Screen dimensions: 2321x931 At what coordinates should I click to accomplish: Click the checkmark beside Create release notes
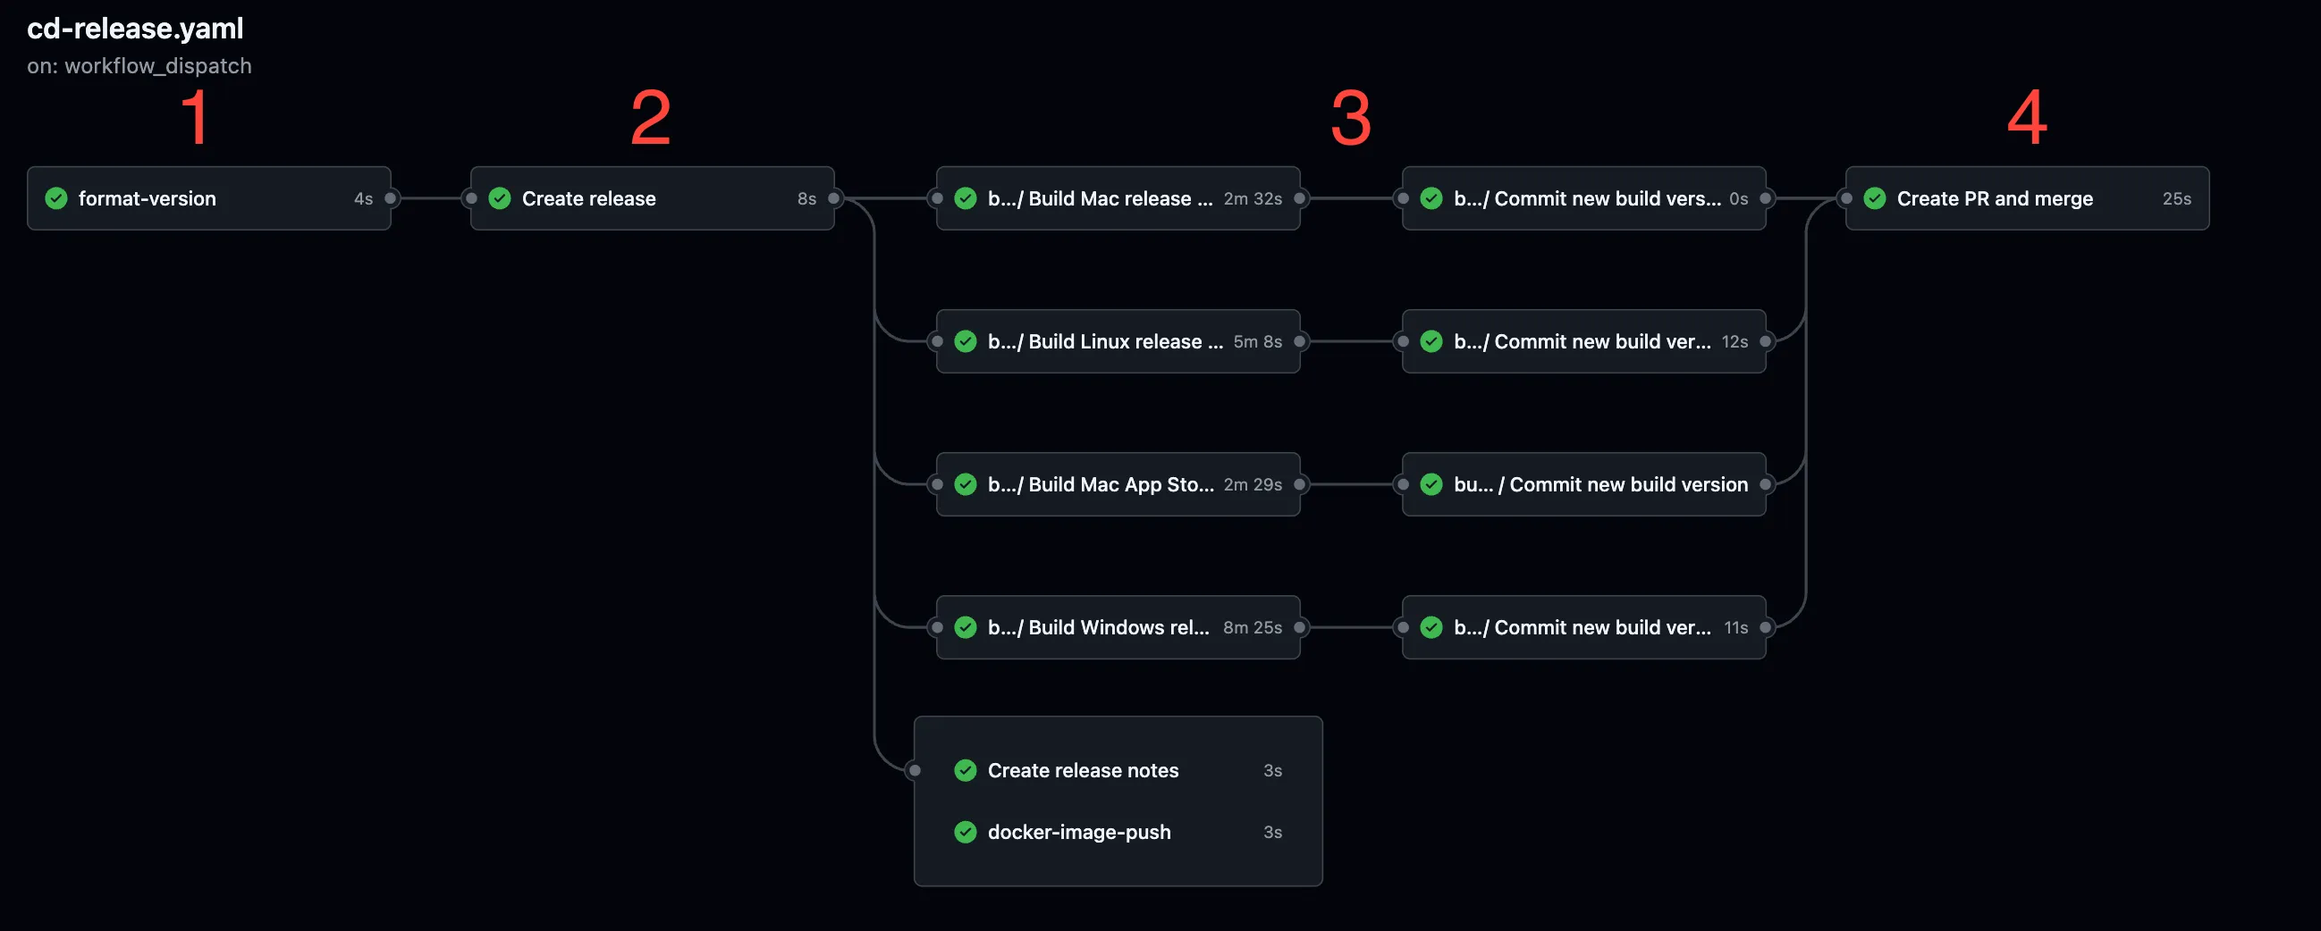coord(966,770)
